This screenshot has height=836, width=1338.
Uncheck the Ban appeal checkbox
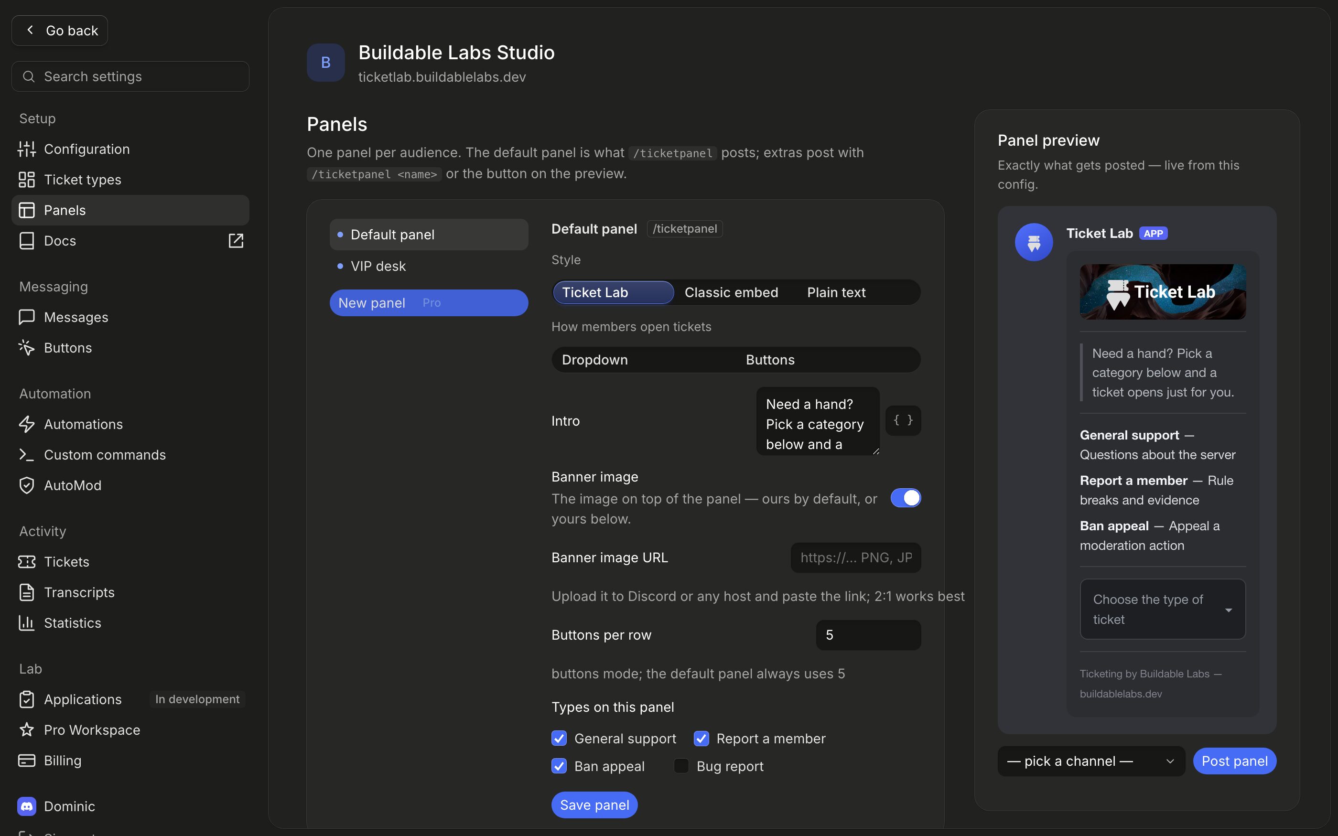click(559, 766)
